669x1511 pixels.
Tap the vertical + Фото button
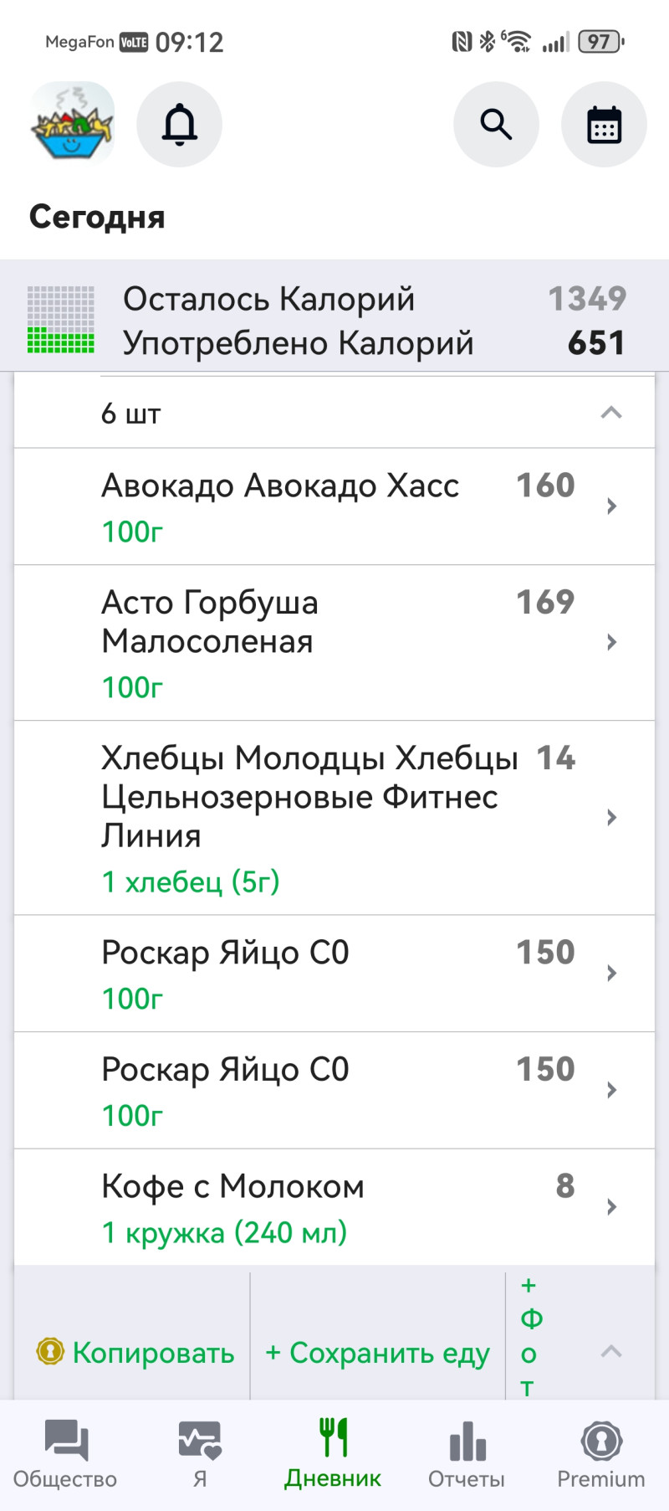pos(529,1336)
